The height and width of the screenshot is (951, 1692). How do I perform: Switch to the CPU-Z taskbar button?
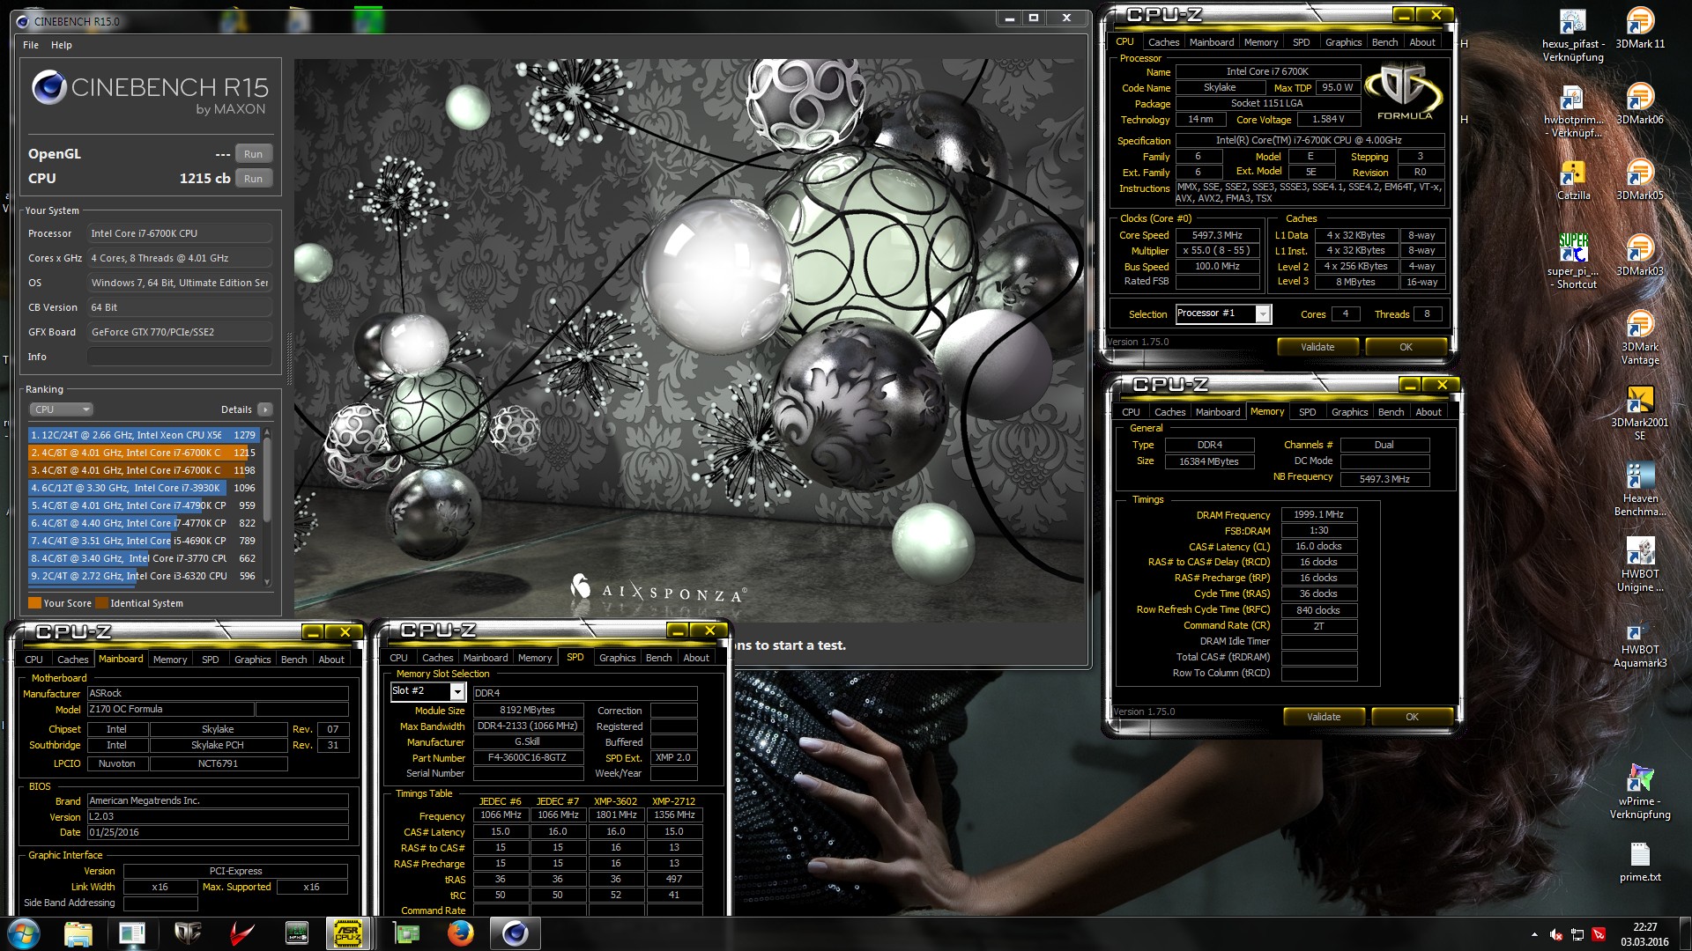point(348,933)
